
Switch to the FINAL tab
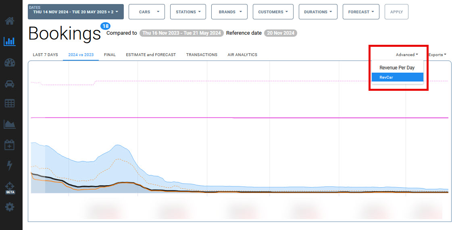[110, 54]
